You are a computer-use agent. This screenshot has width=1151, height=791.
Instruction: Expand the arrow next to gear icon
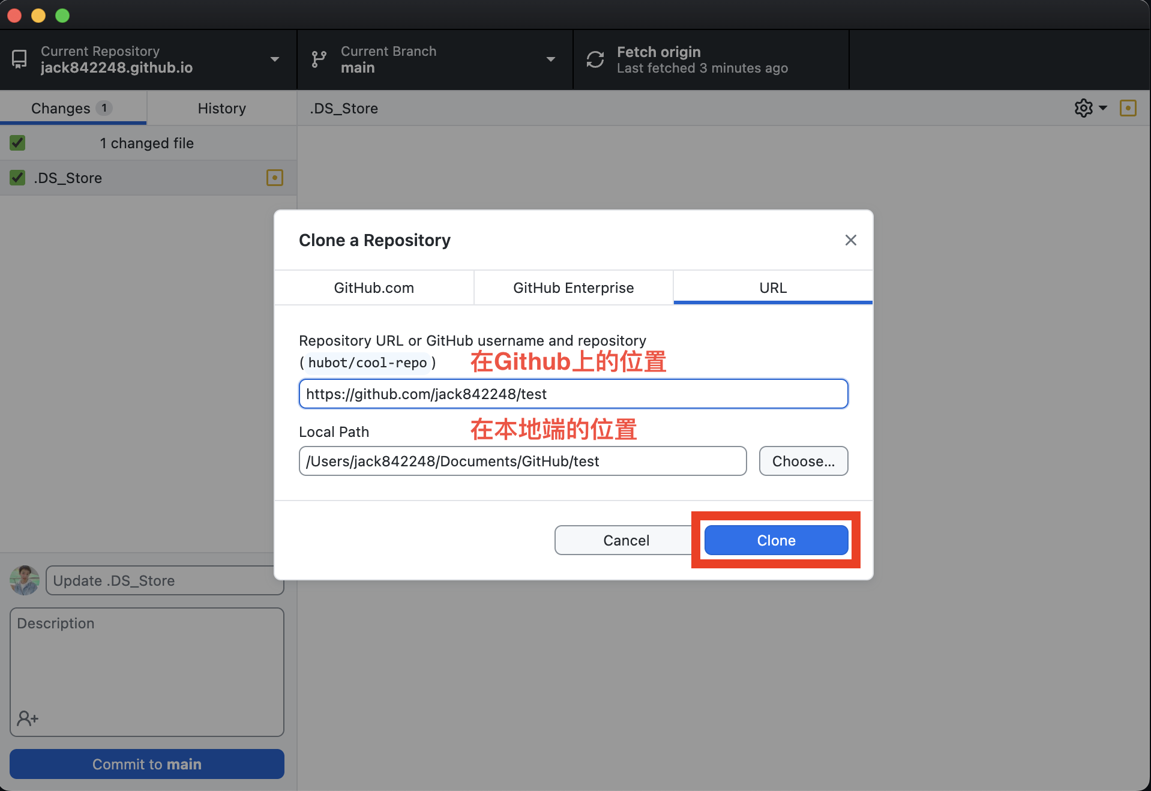pos(1103,108)
